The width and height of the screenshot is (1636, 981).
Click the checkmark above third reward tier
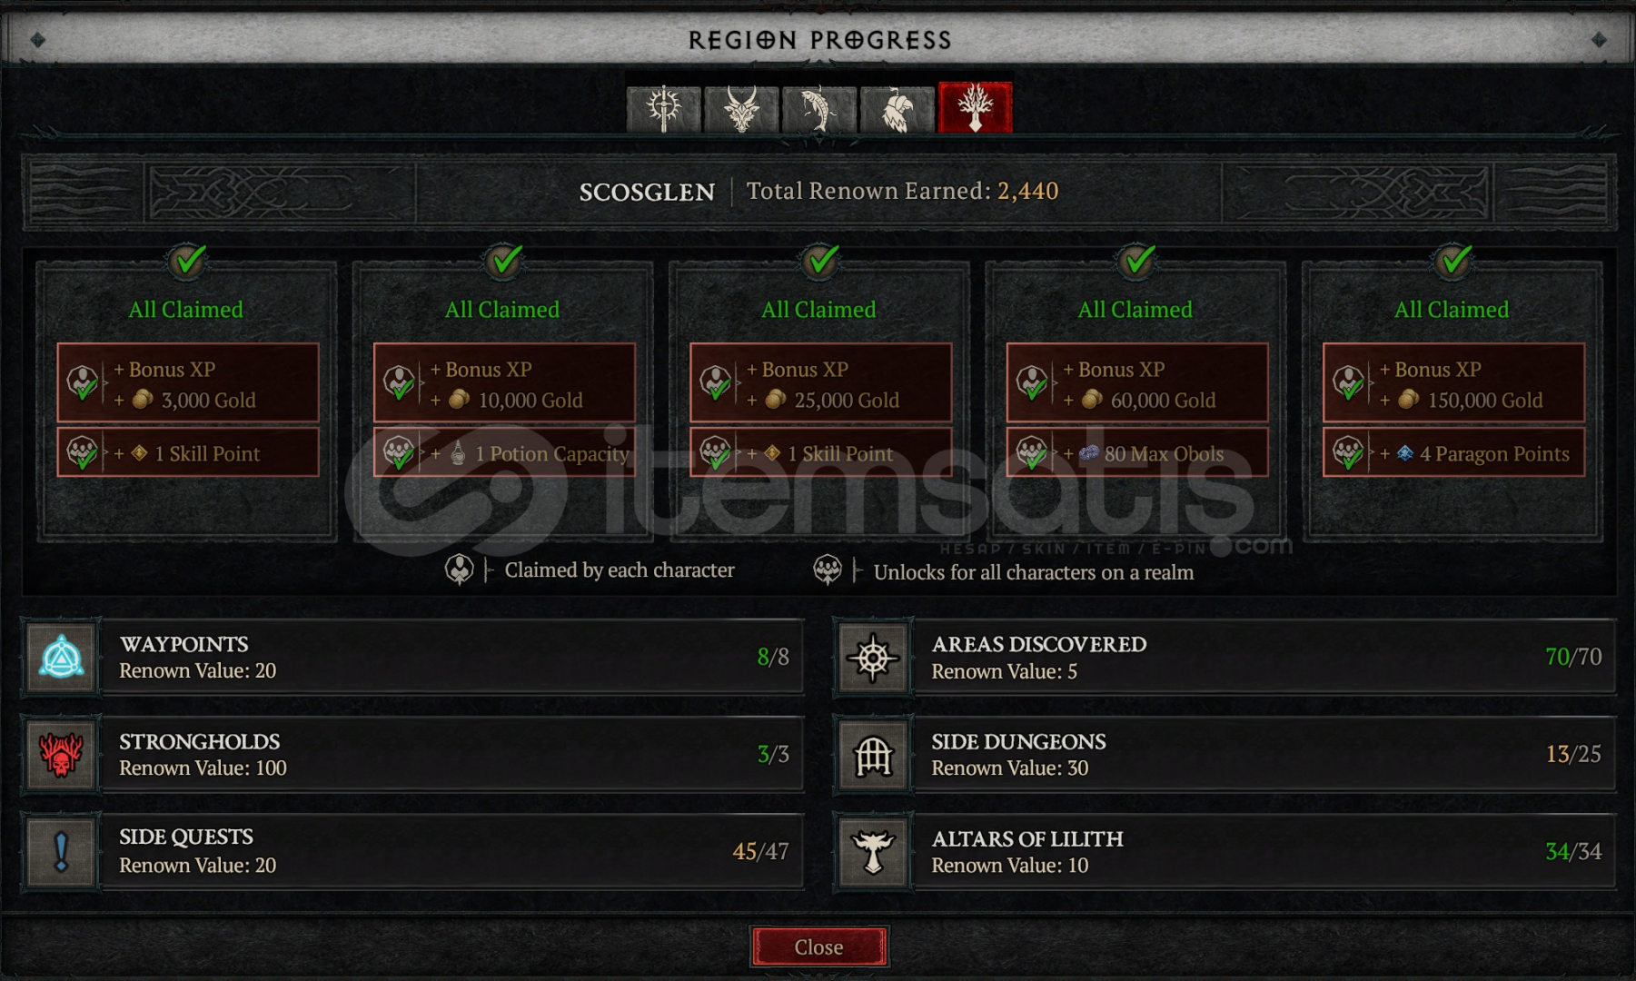(x=820, y=261)
